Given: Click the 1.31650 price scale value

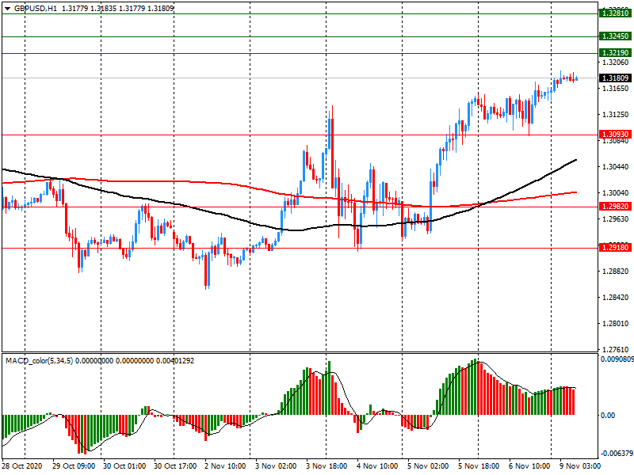Looking at the screenshot, I should [616, 89].
